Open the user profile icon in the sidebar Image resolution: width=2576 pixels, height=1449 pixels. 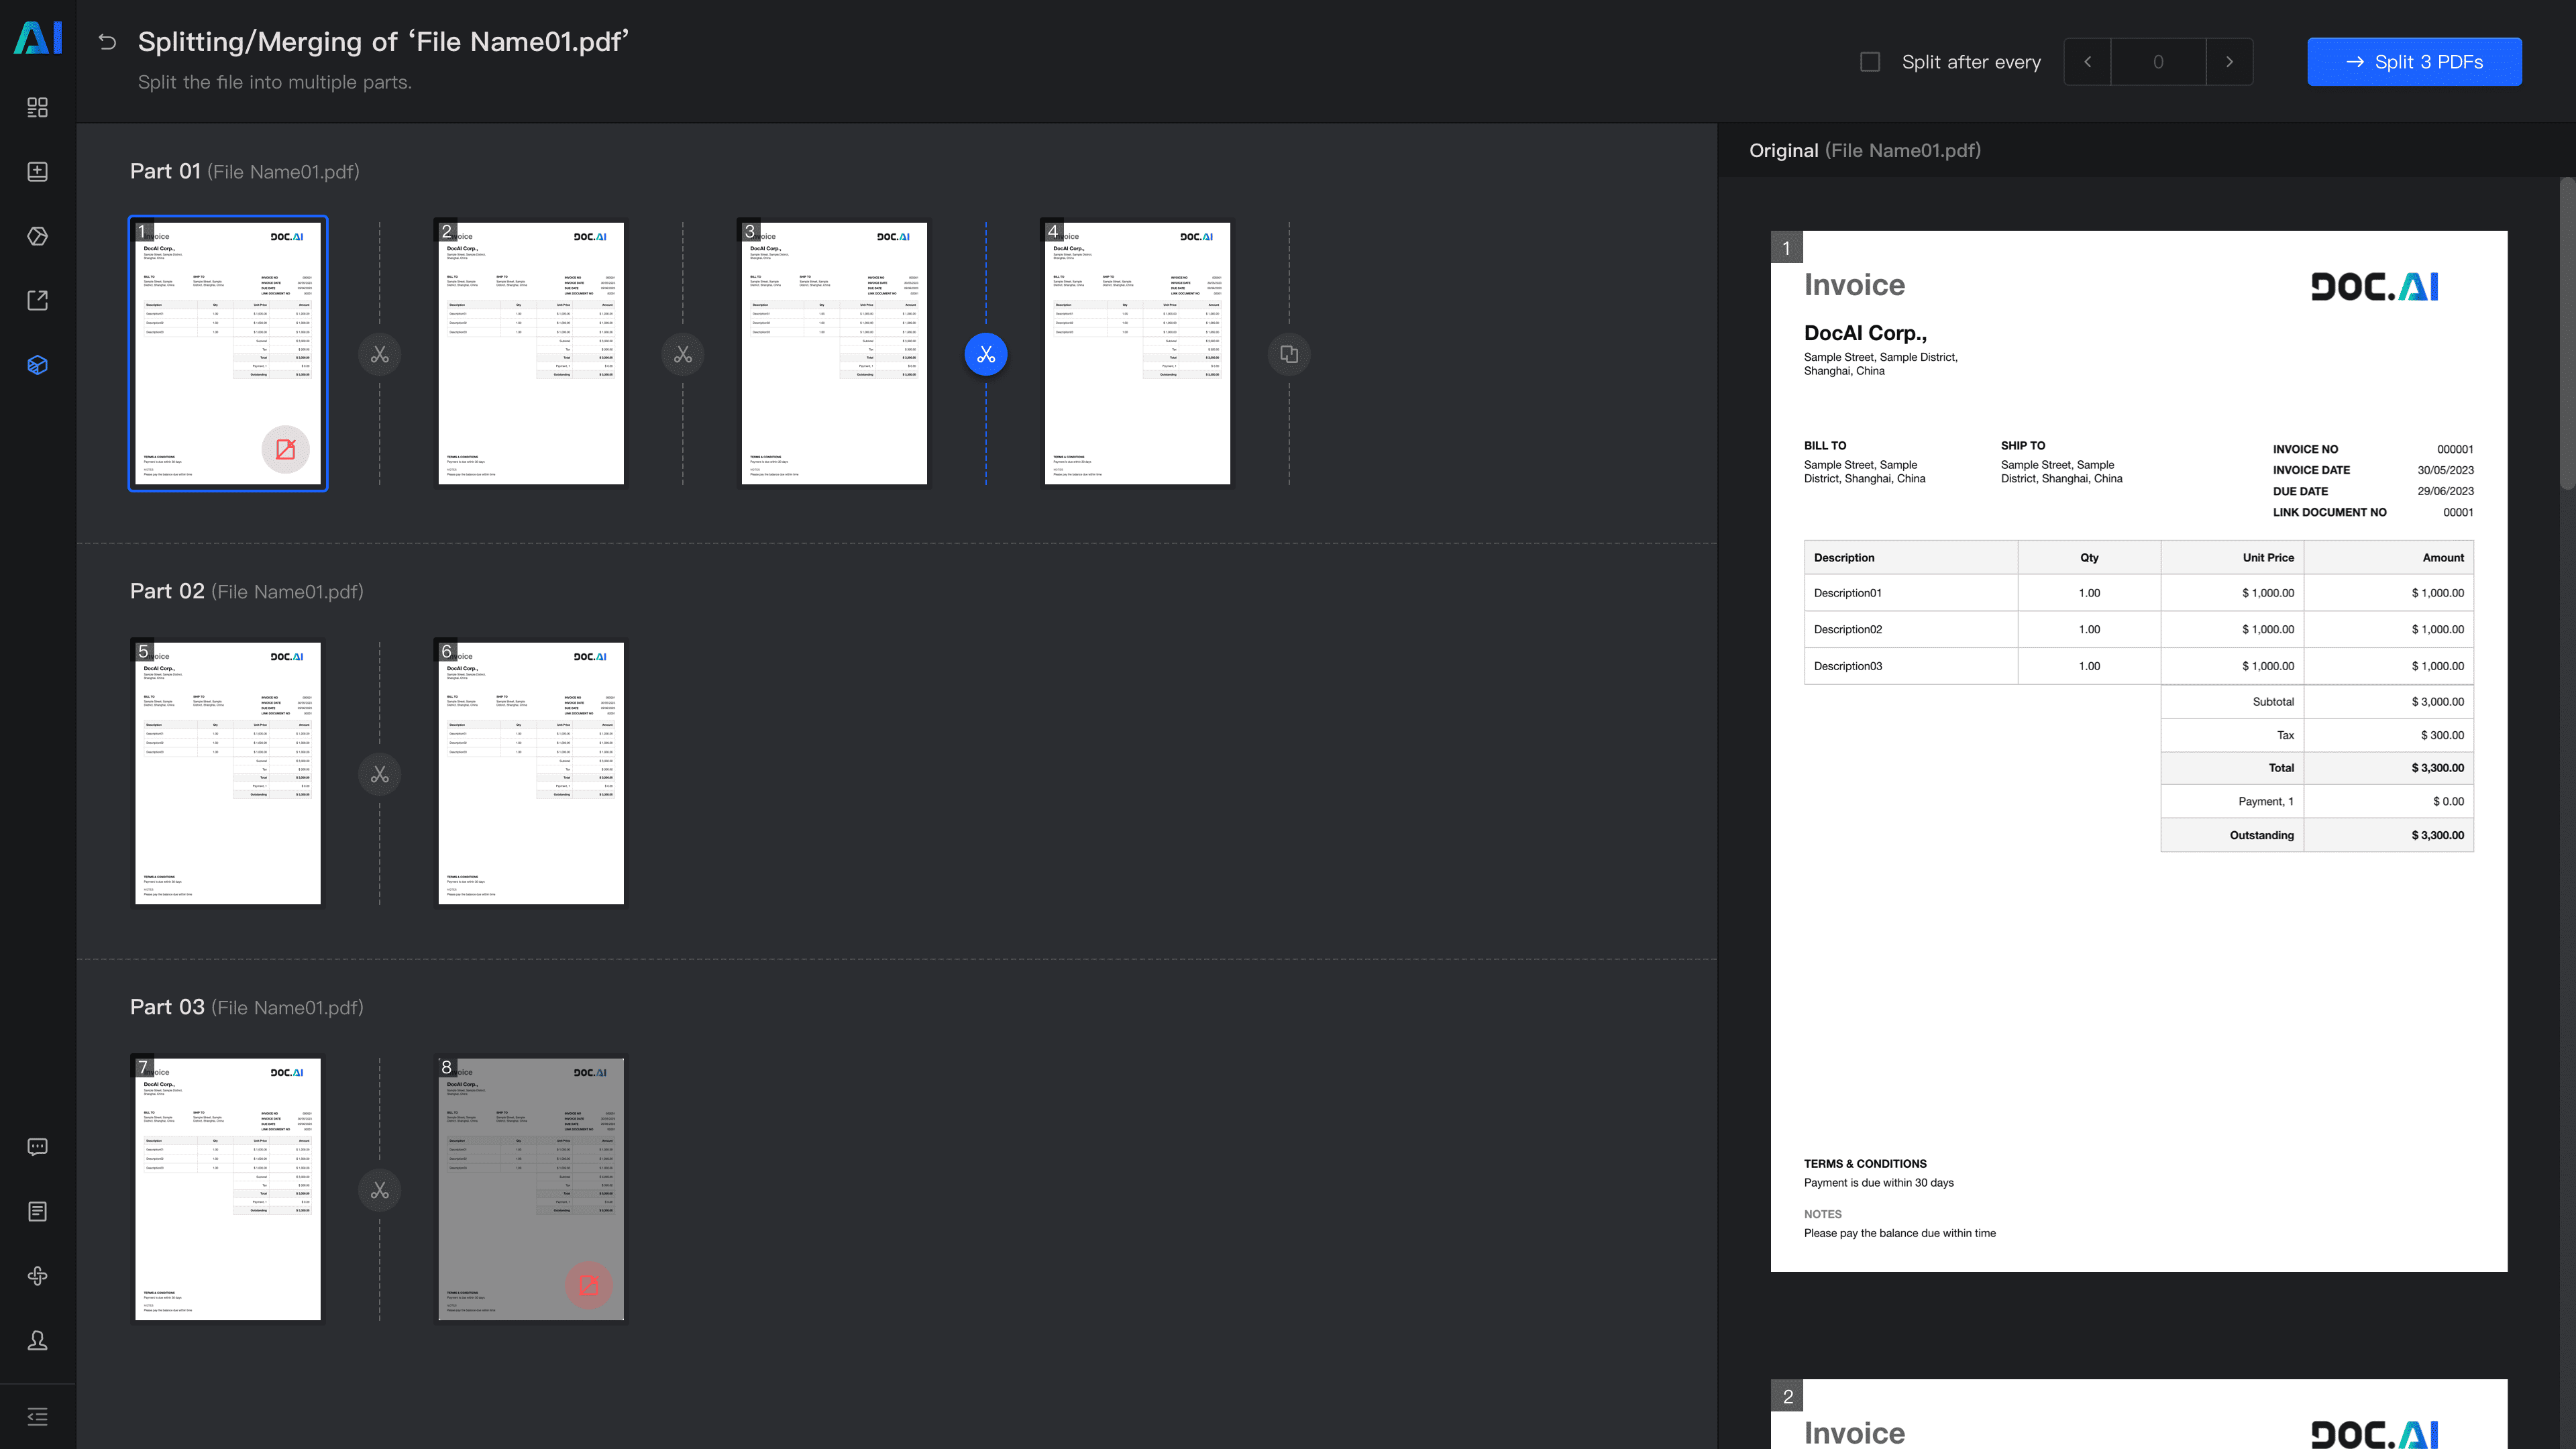(37, 1340)
